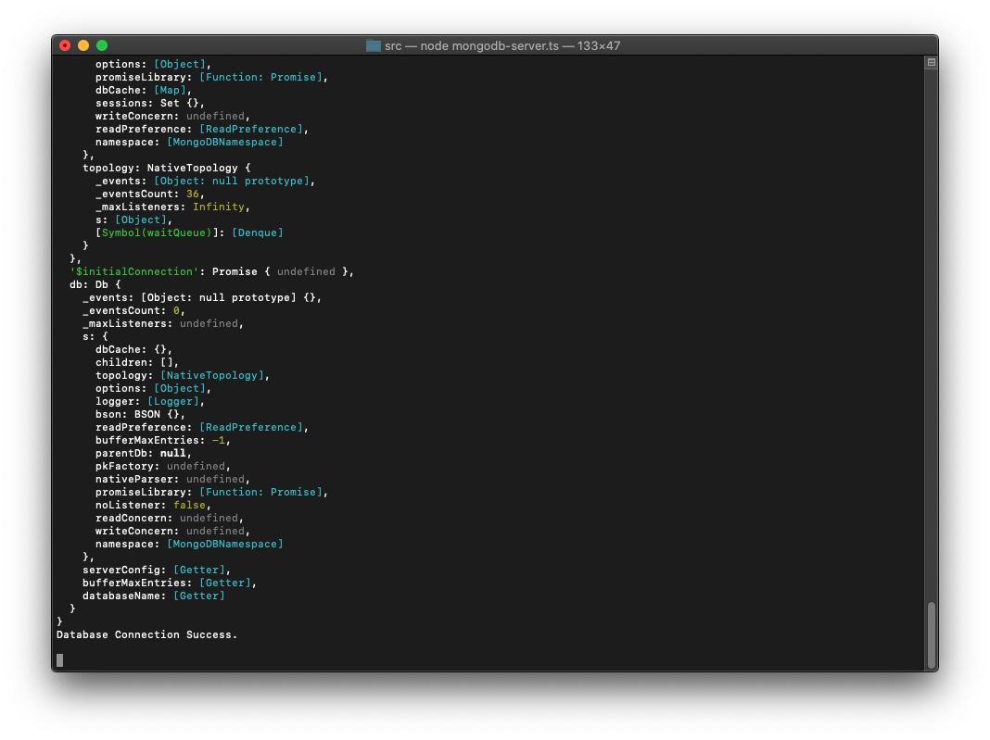Image resolution: width=990 pixels, height=740 pixels.
Task: Click the noListener: false value
Action: (x=190, y=505)
